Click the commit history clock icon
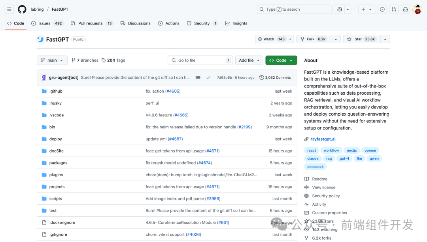 pyautogui.click(x=261, y=78)
